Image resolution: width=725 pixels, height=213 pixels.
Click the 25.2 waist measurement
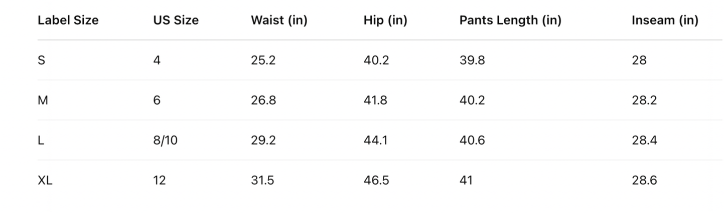point(263,60)
